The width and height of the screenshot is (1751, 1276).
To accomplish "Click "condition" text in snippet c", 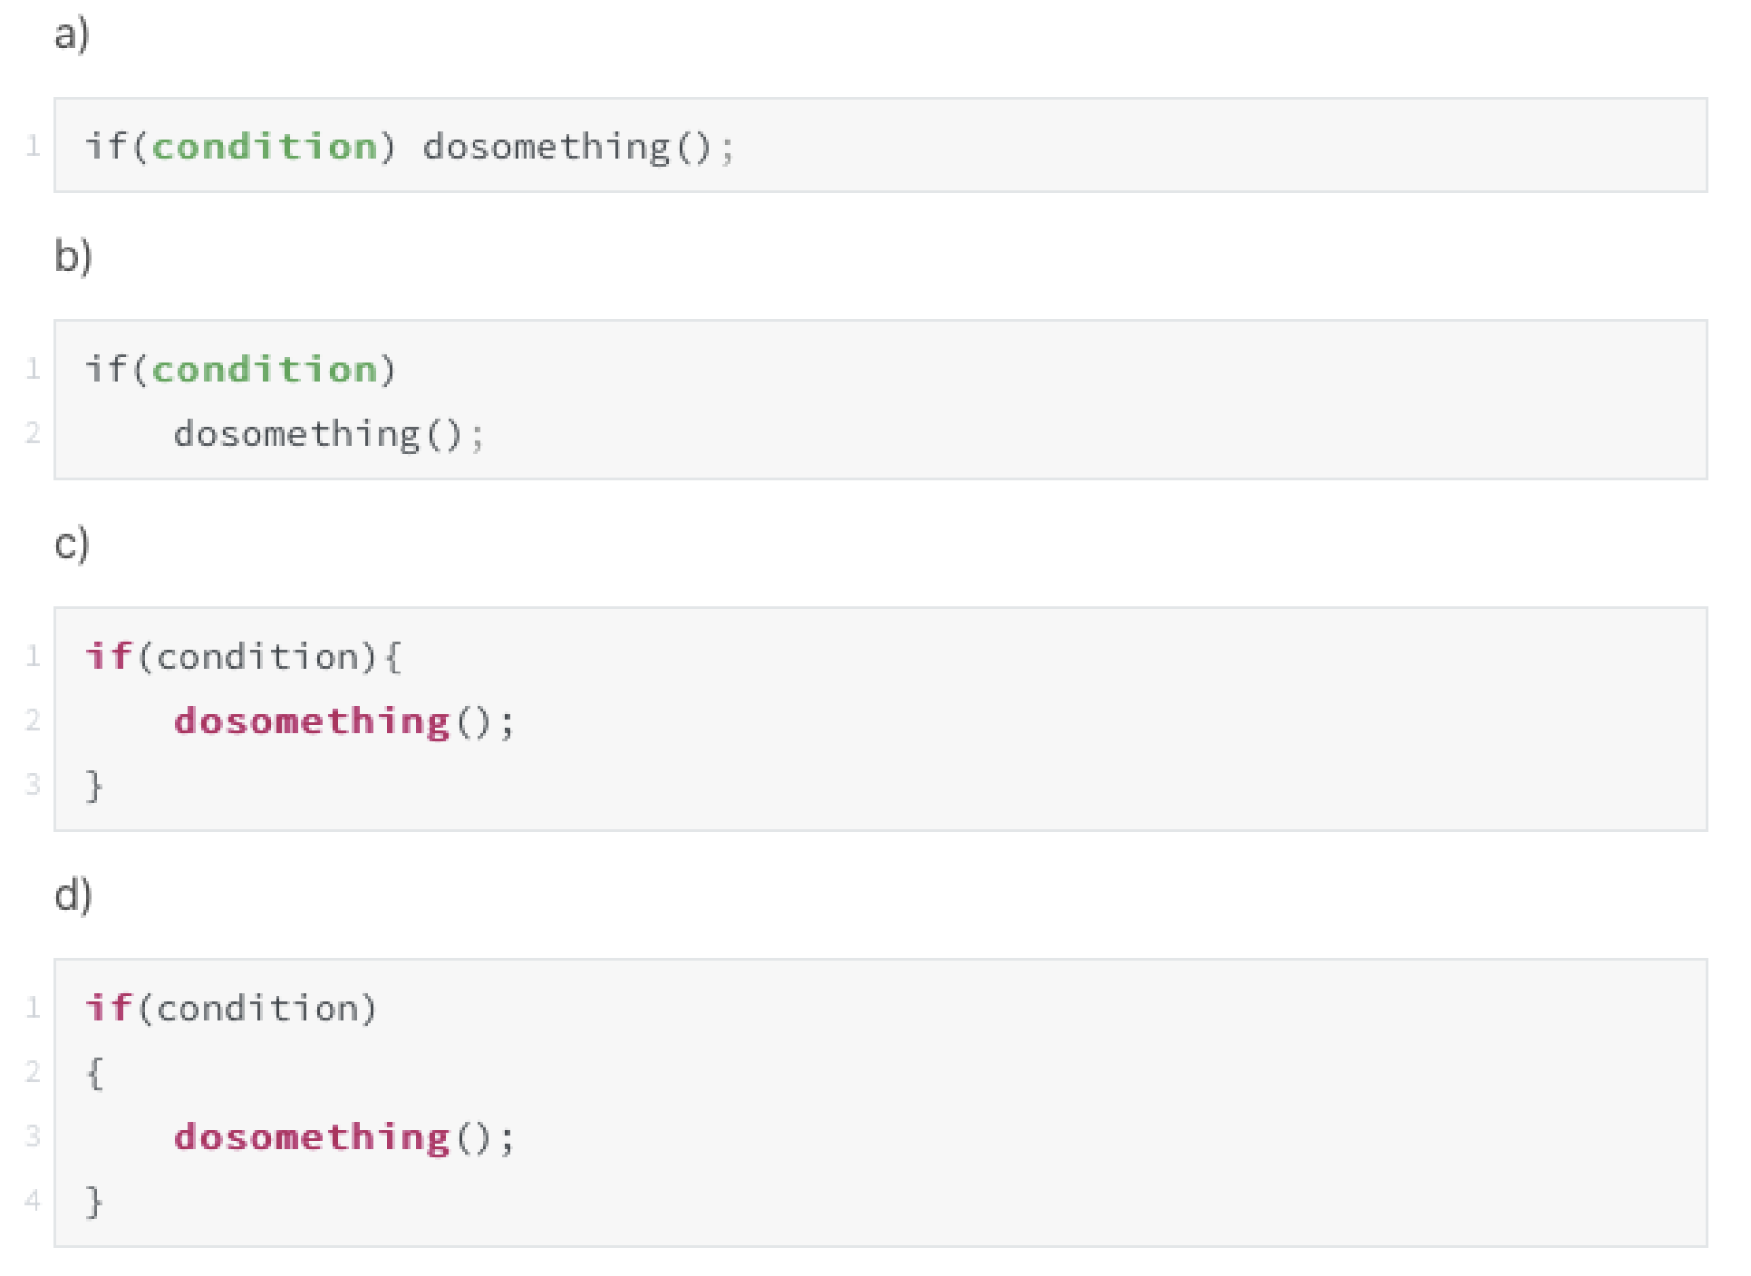I will (x=259, y=656).
